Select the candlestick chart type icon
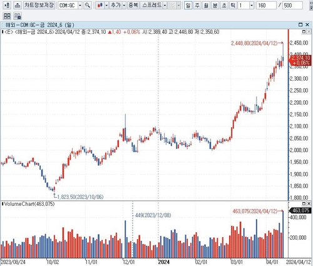 (100, 5)
